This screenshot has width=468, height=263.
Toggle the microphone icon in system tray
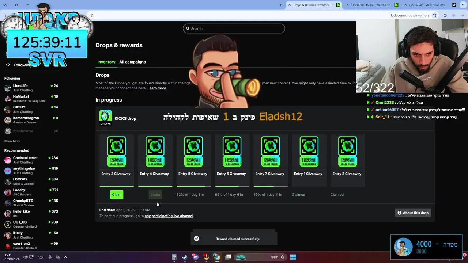pyautogui.click(x=50, y=257)
